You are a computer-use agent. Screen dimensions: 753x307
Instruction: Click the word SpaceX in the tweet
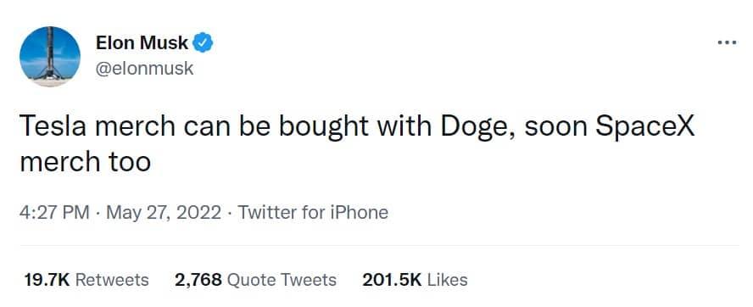[645, 128]
